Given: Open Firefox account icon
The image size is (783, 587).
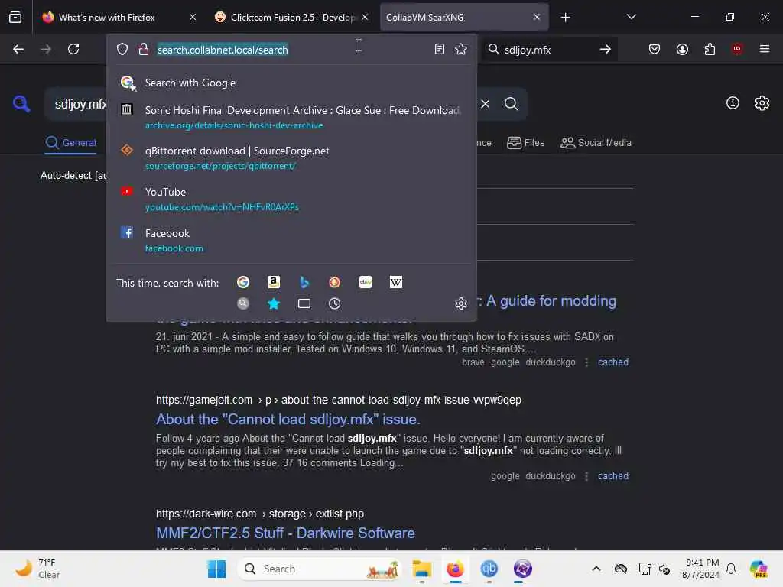Looking at the screenshot, I should coord(682,49).
